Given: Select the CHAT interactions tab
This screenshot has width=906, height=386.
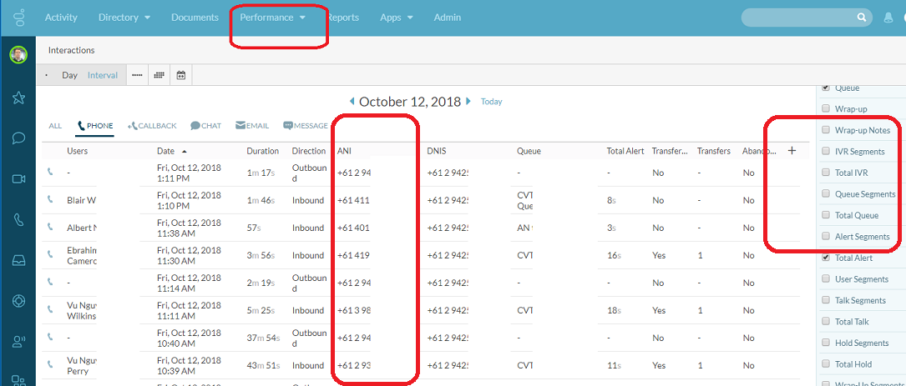Looking at the screenshot, I should [205, 126].
